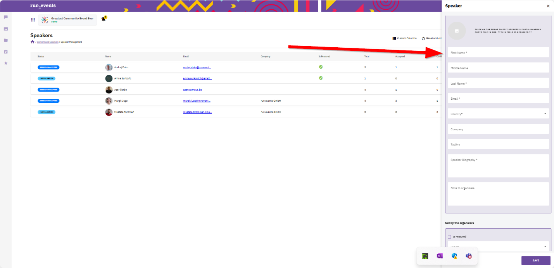Click the Custom Columns icon button
554x268 pixels.
tap(394, 38)
